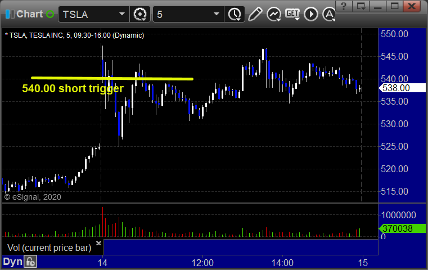Click the 535.00 price axis label
The width and height of the screenshot is (428, 270).
pos(394,102)
